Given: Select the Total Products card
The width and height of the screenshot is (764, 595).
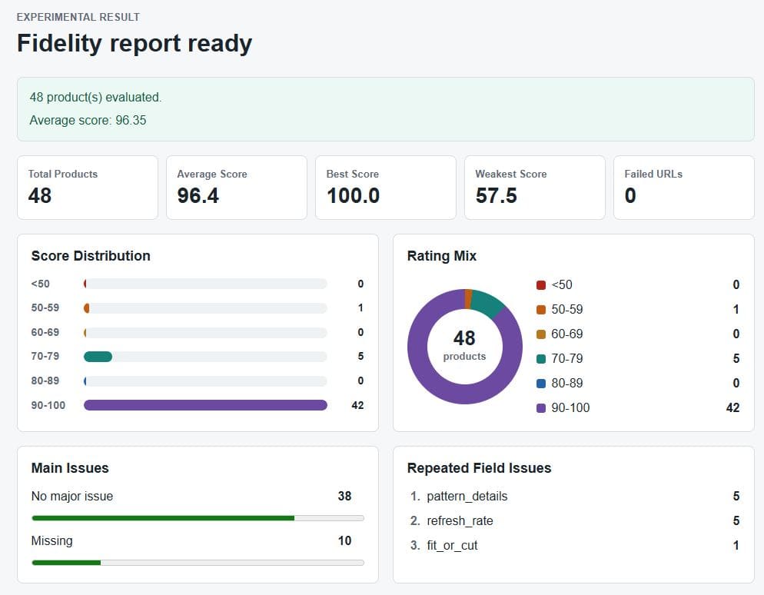Looking at the screenshot, I should (88, 188).
